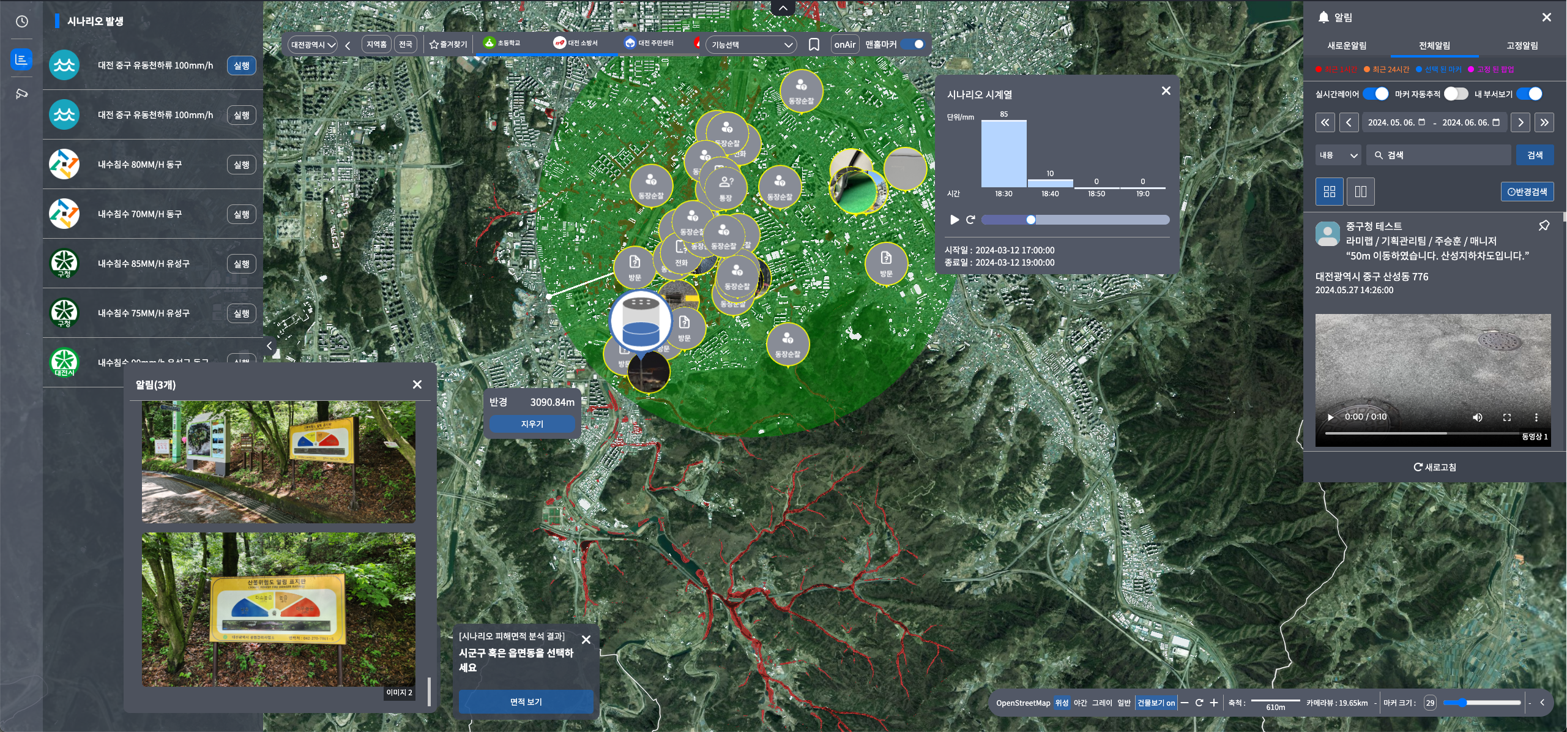Viewport: 1567px width, 732px height.
Task: Open the history clock icon in sidebar
Action: [22, 21]
